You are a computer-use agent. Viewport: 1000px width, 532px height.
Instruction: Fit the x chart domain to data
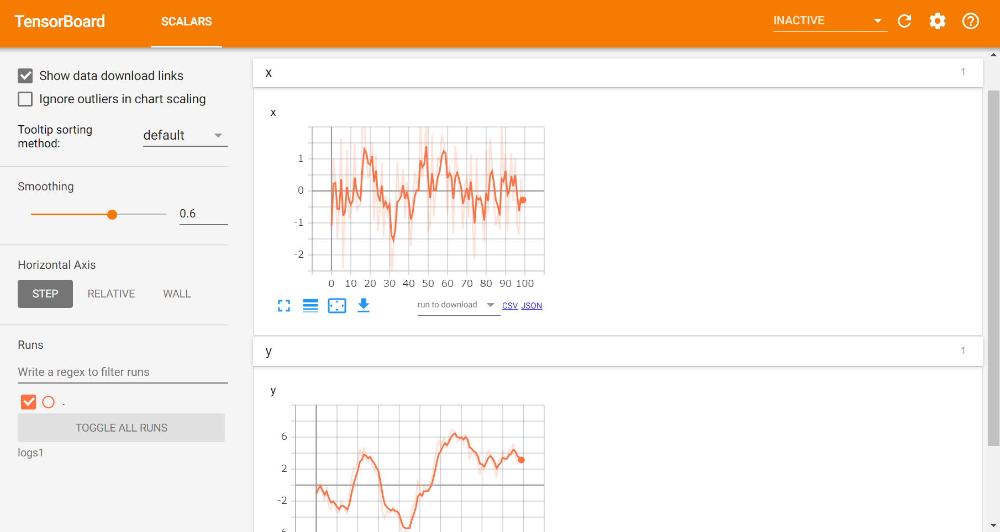[336, 305]
